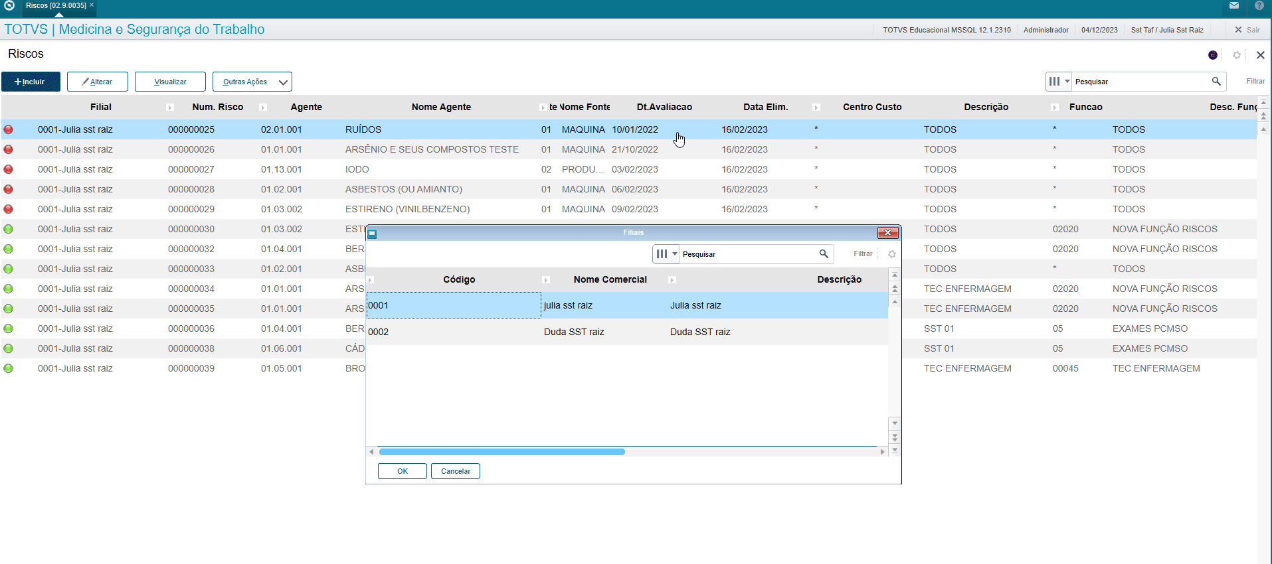
Task: Click the Alterar button
Action: [x=98, y=82]
